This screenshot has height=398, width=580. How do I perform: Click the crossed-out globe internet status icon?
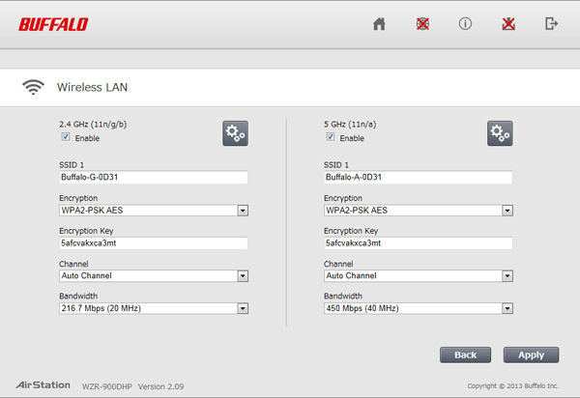click(421, 24)
